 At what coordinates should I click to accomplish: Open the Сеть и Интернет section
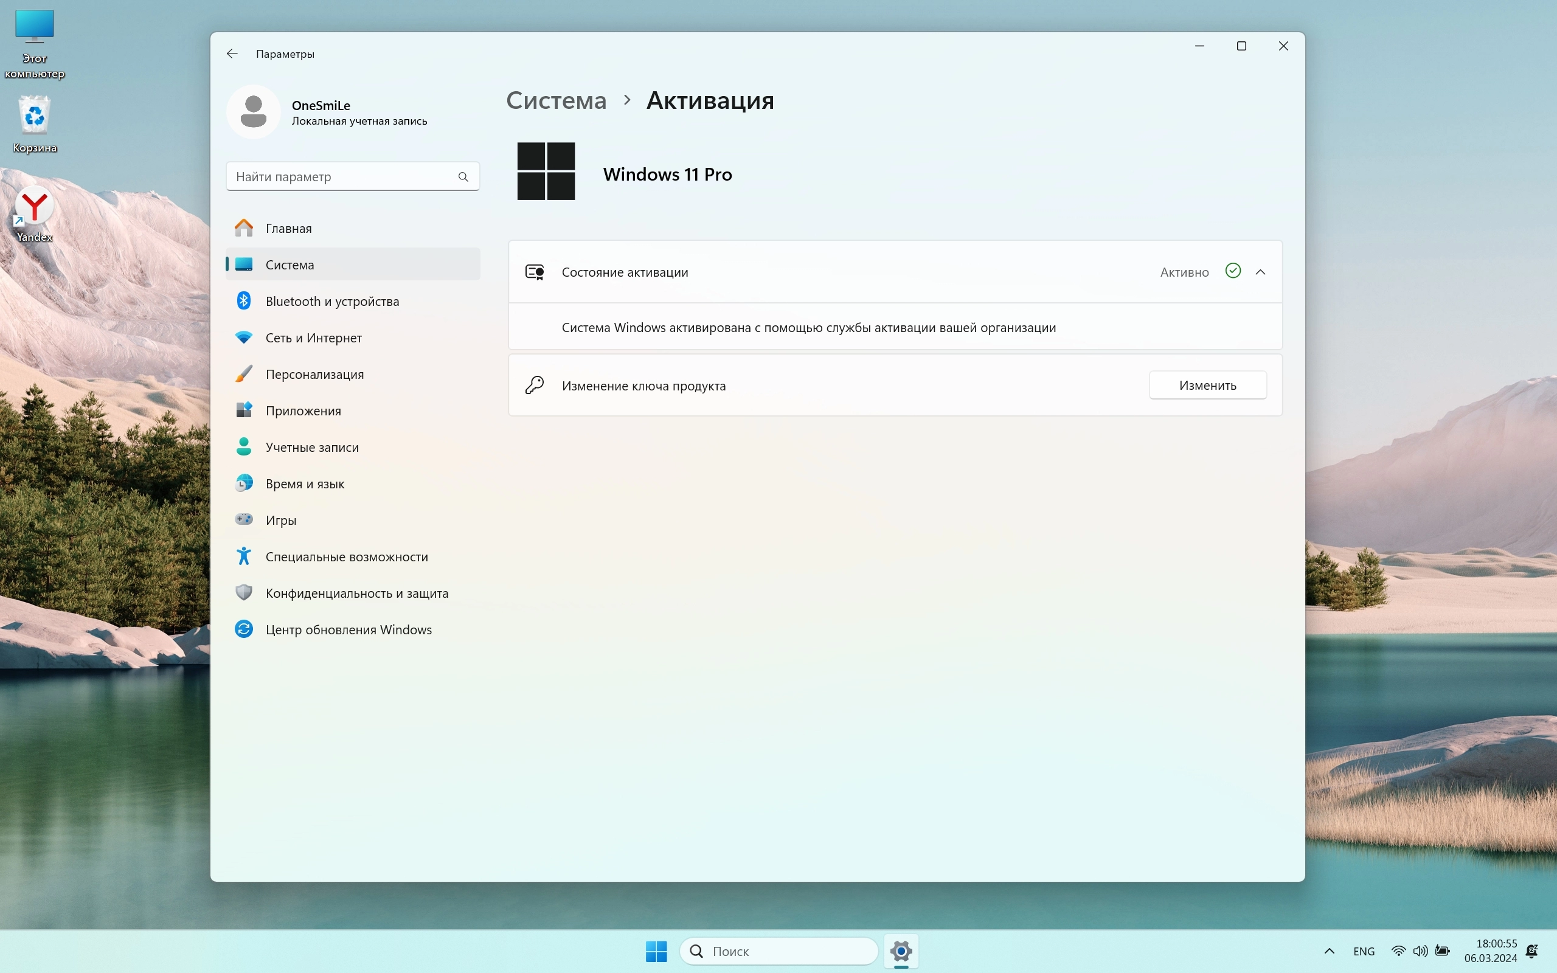313,338
